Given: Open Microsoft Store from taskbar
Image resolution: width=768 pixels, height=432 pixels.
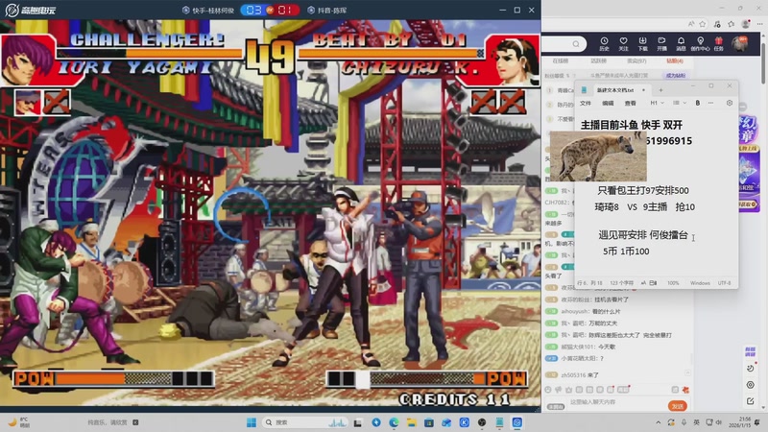Looking at the screenshot, I should [429, 422].
